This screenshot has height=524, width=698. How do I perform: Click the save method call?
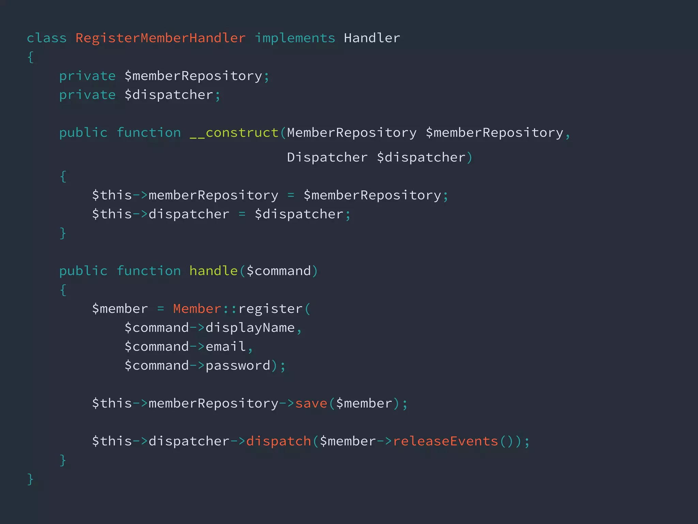pyautogui.click(x=311, y=404)
